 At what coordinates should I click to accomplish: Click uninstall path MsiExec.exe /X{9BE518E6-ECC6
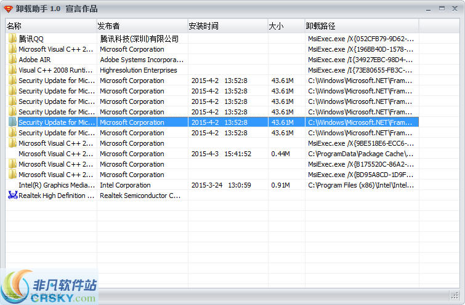[361, 143]
